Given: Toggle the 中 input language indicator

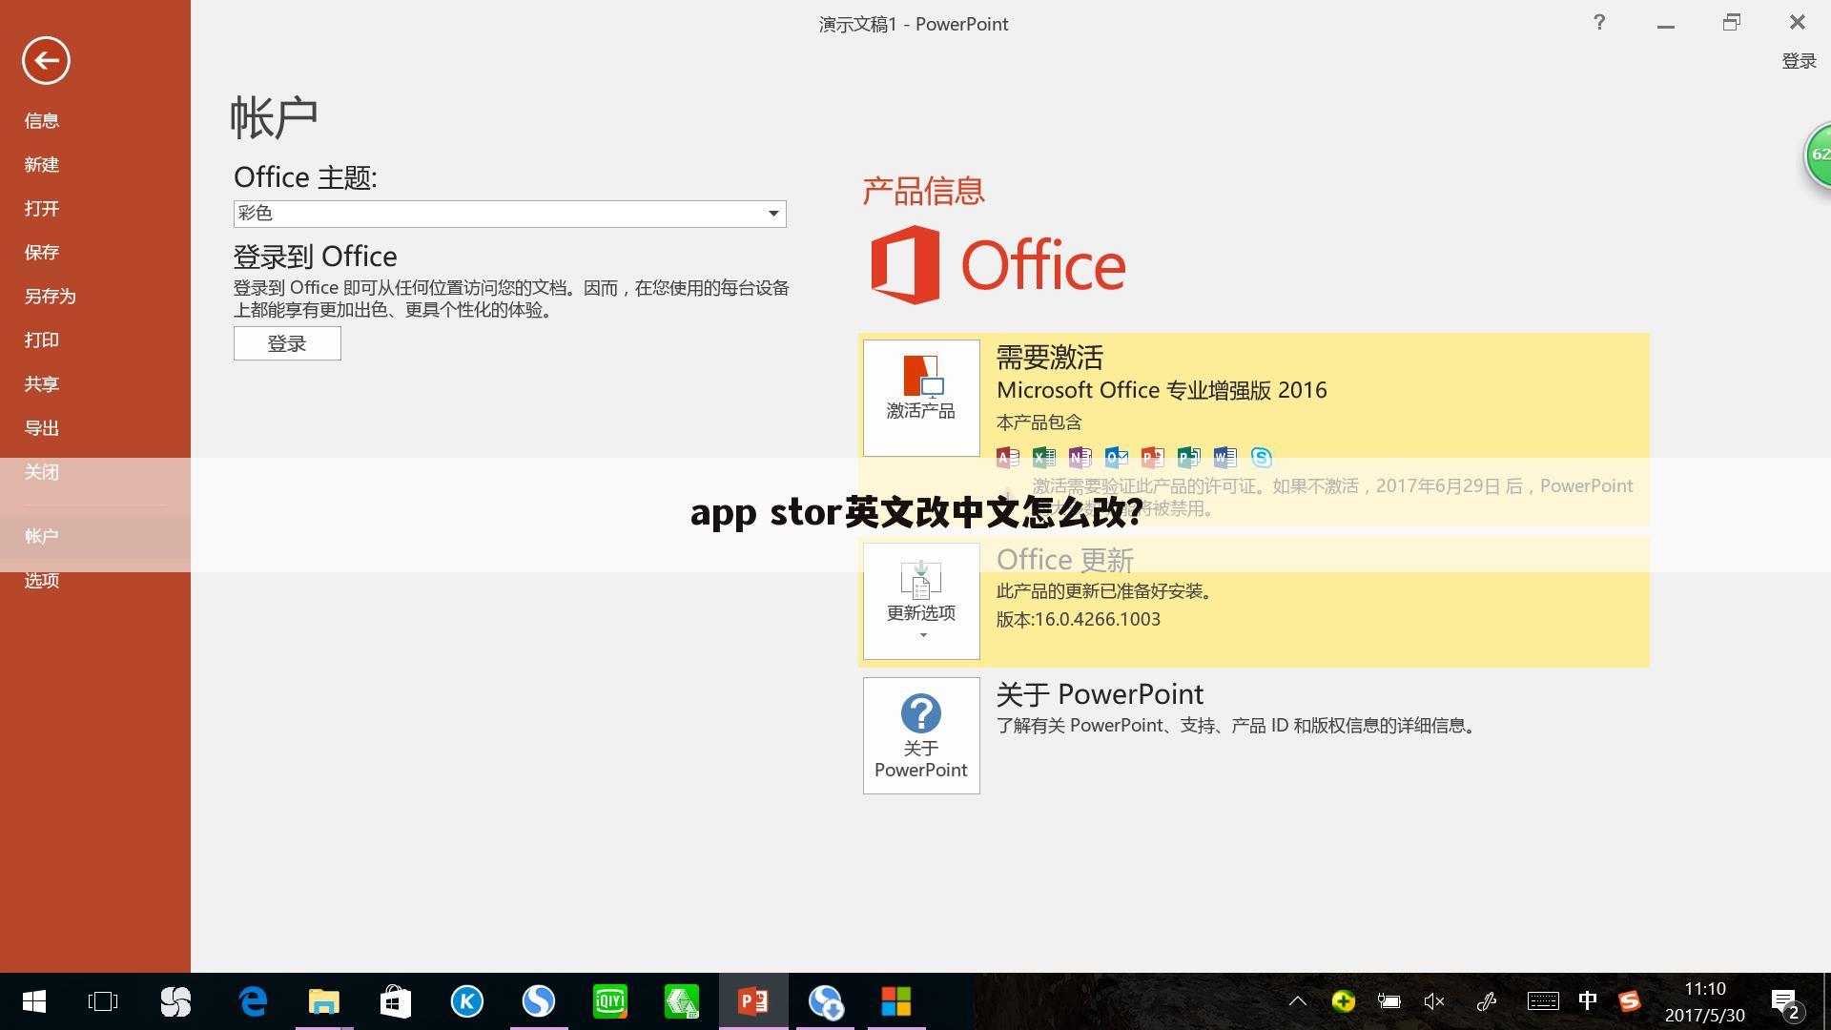Looking at the screenshot, I should [1588, 1000].
